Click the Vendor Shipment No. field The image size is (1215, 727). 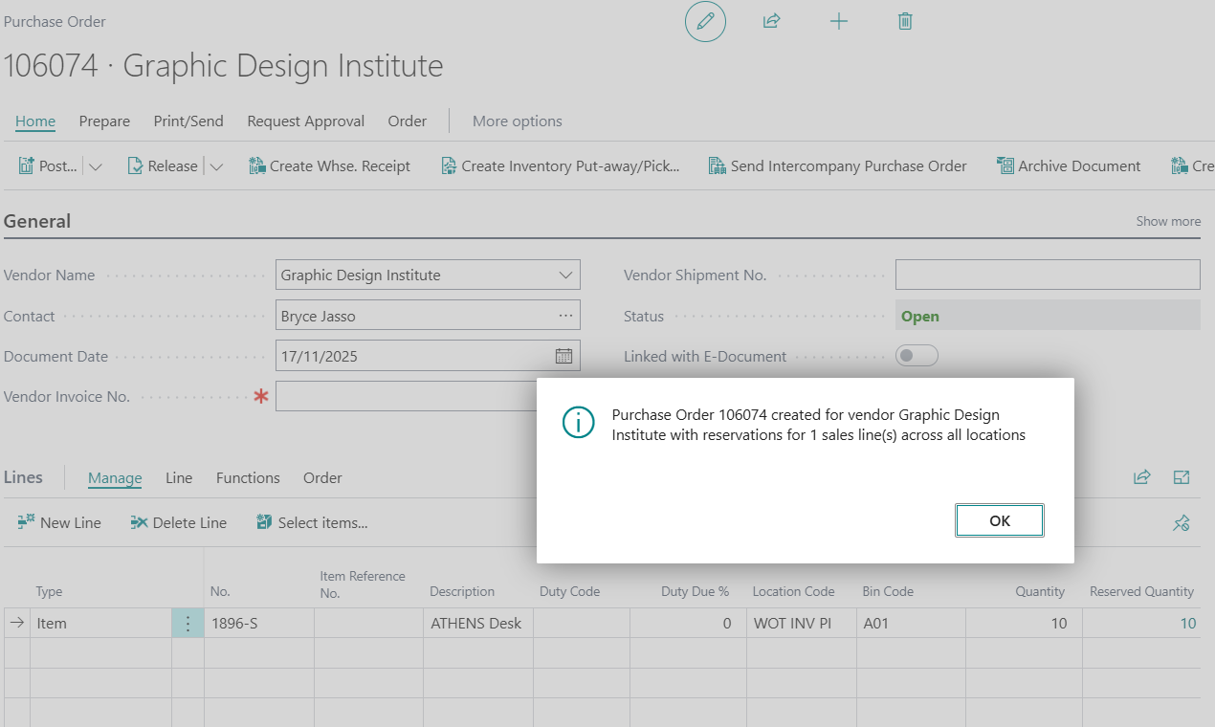1047,275
